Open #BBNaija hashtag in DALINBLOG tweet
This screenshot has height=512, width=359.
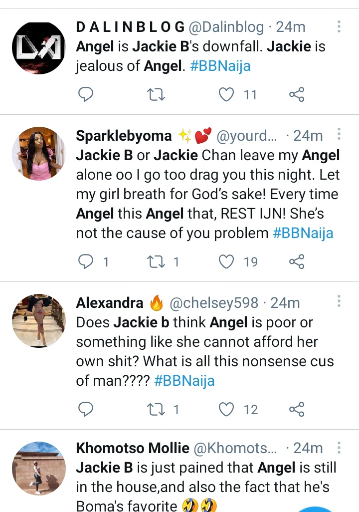pos(220,66)
